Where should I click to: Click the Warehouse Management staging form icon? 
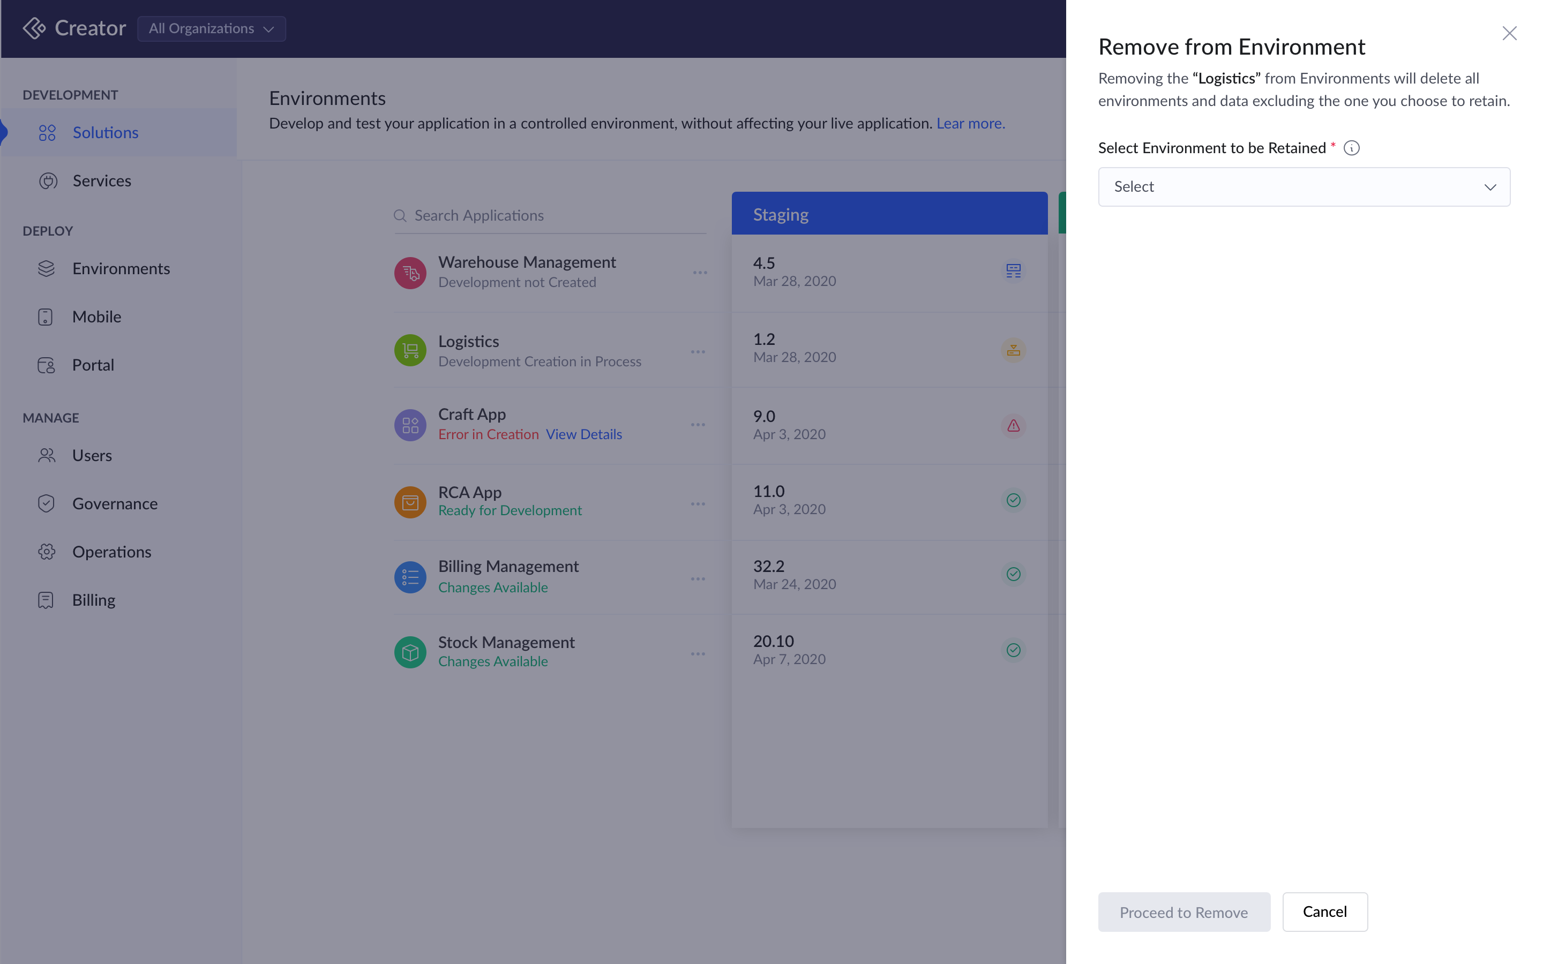[1013, 271]
